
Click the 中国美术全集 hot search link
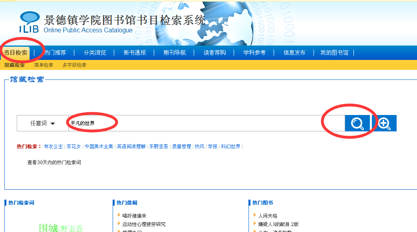click(99, 147)
